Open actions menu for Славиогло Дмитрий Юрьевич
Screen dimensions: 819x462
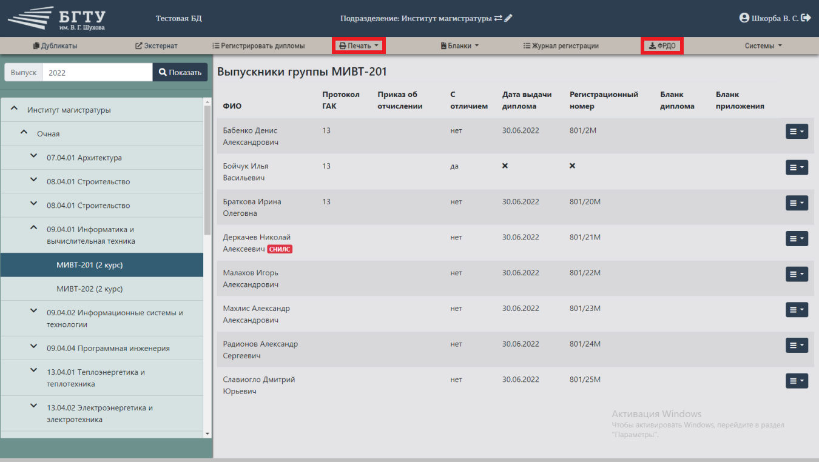(x=797, y=381)
